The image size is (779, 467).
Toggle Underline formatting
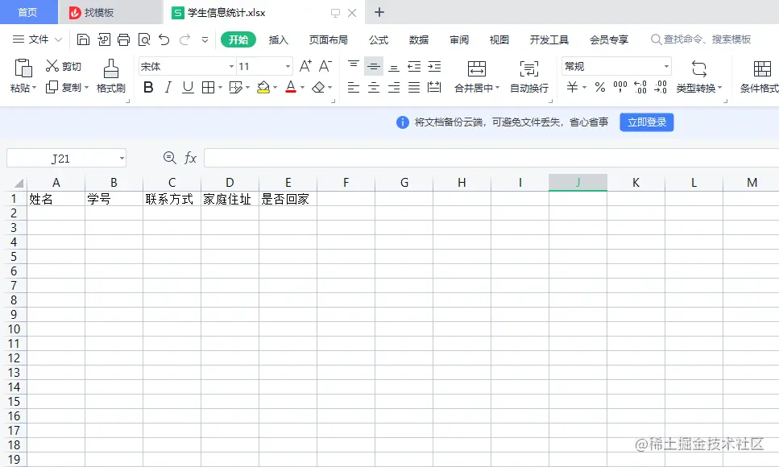pyautogui.click(x=188, y=88)
